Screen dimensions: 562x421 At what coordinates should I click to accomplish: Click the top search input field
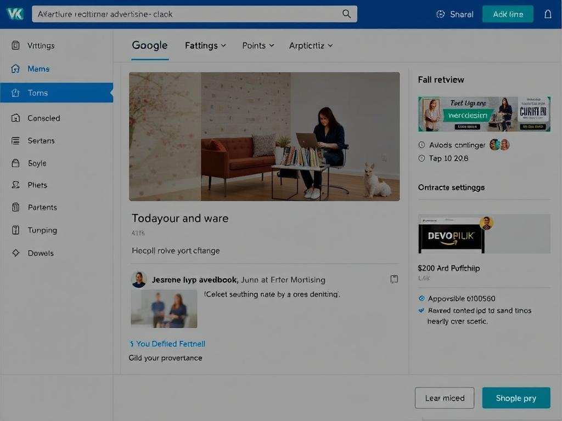(x=187, y=14)
